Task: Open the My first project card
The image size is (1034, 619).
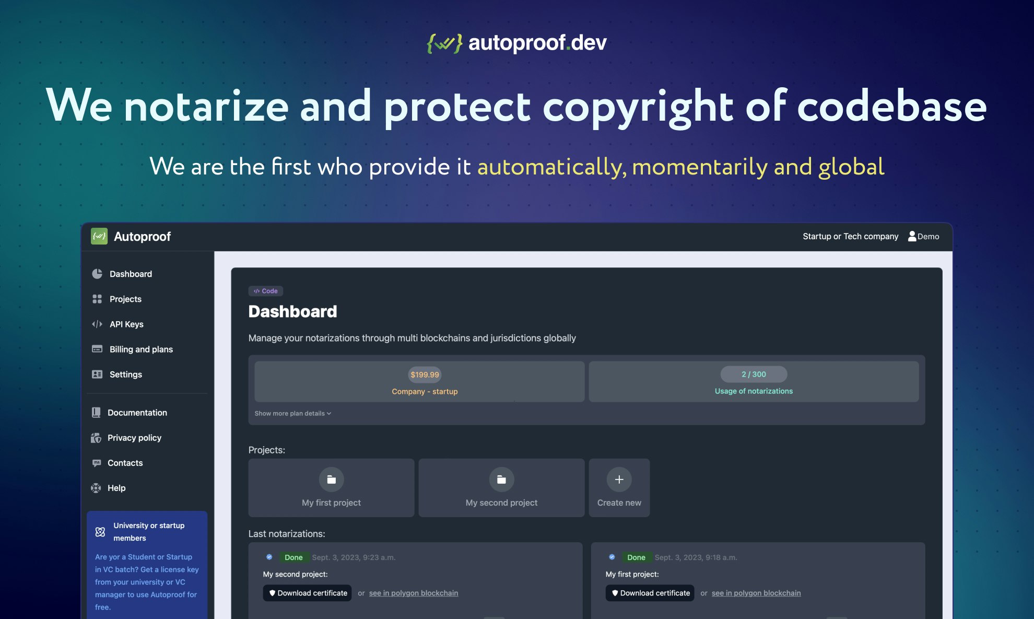Action: (331, 488)
